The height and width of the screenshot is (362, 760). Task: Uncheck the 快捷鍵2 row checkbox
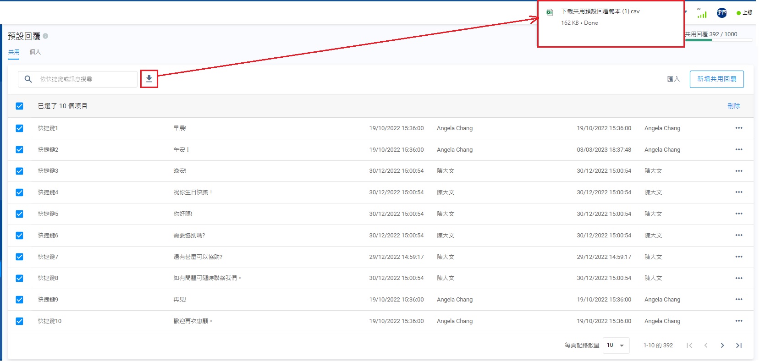tap(19, 150)
